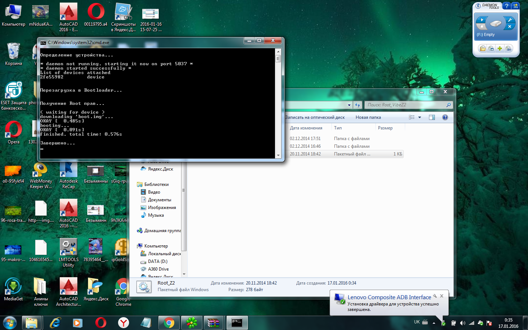Click the Daemon Tools wrench settings icon
Screen dimensions: 528x330
pyautogui.click(x=510, y=20)
